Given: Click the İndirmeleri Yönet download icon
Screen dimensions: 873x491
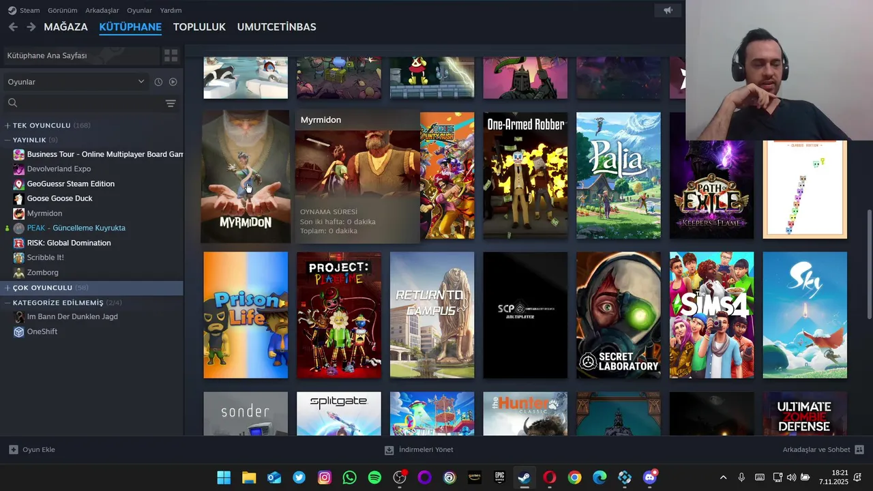Looking at the screenshot, I should click(389, 450).
